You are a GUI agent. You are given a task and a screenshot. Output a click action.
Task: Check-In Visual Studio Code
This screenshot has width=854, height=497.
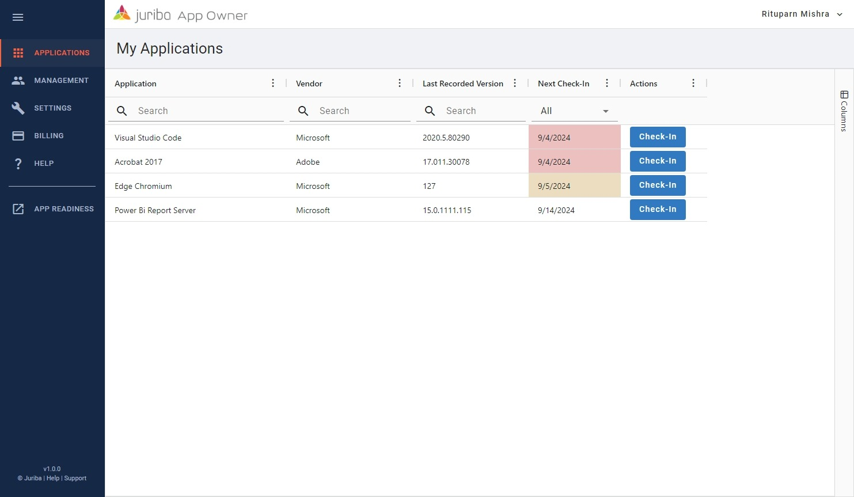[x=658, y=137]
